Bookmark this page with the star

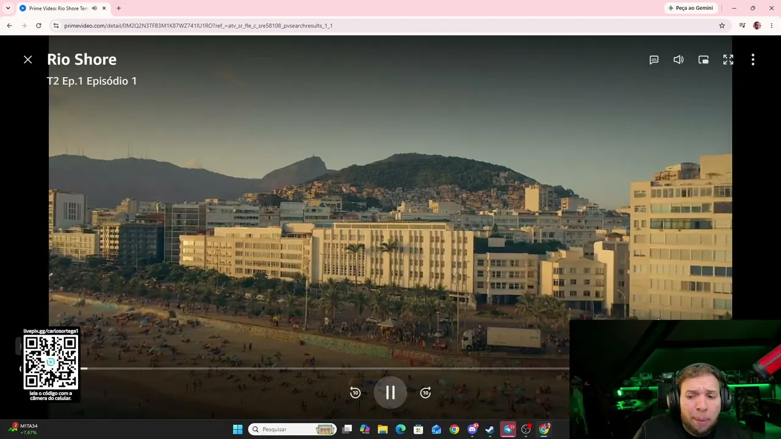(x=722, y=26)
